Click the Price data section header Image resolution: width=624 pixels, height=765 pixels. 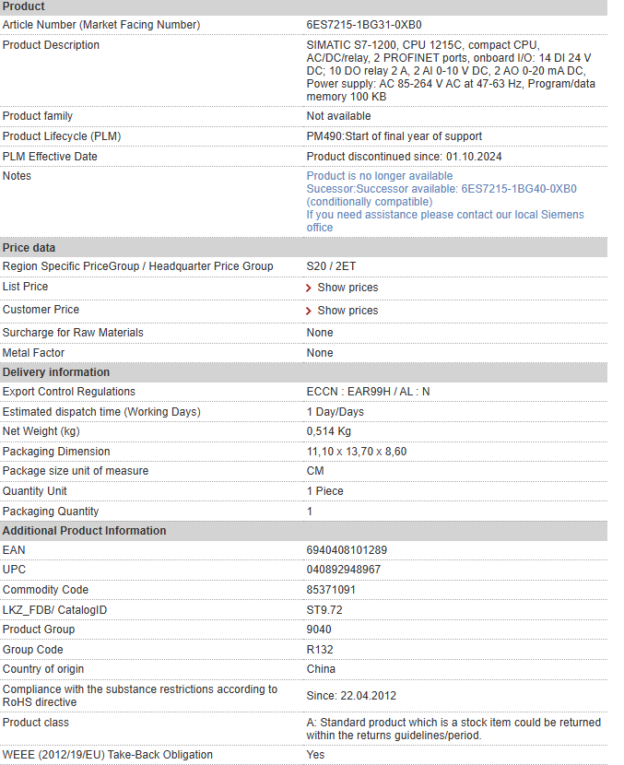[x=303, y=247]
